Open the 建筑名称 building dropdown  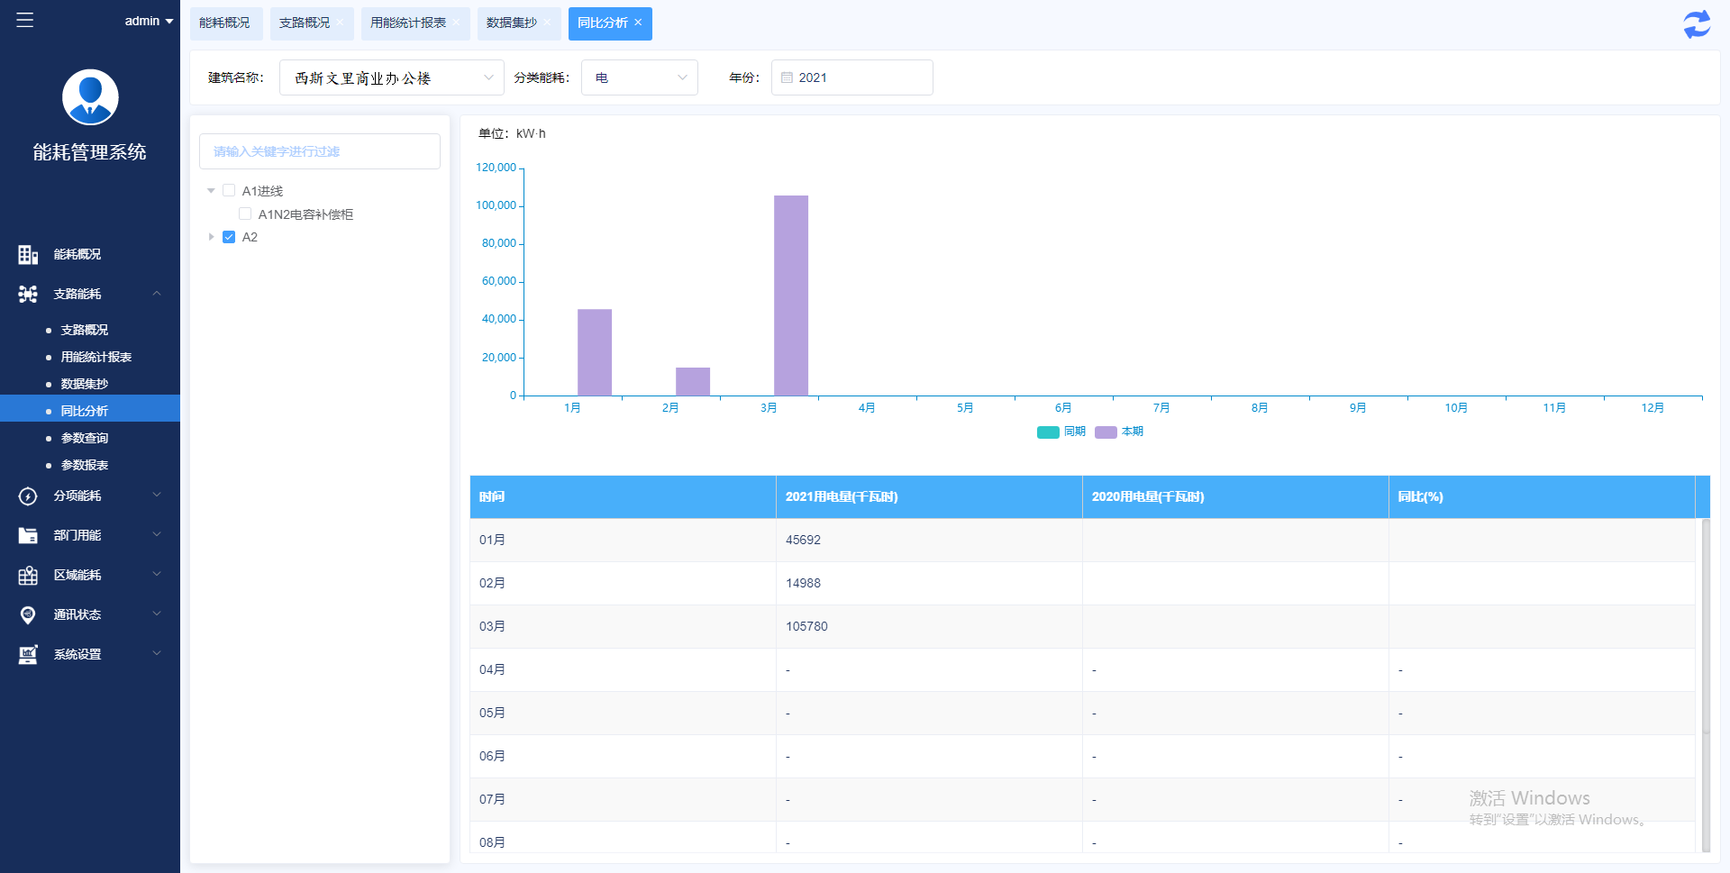pos(391,77)
